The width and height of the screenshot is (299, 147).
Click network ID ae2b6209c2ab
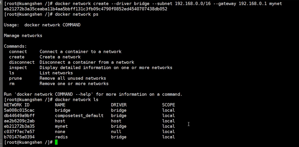pyautogui.click(x=19, y=121)
